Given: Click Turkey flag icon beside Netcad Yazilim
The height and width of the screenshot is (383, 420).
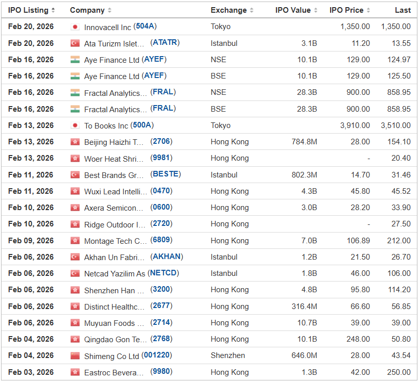Looking at the screenshot, I should point(75,273).
